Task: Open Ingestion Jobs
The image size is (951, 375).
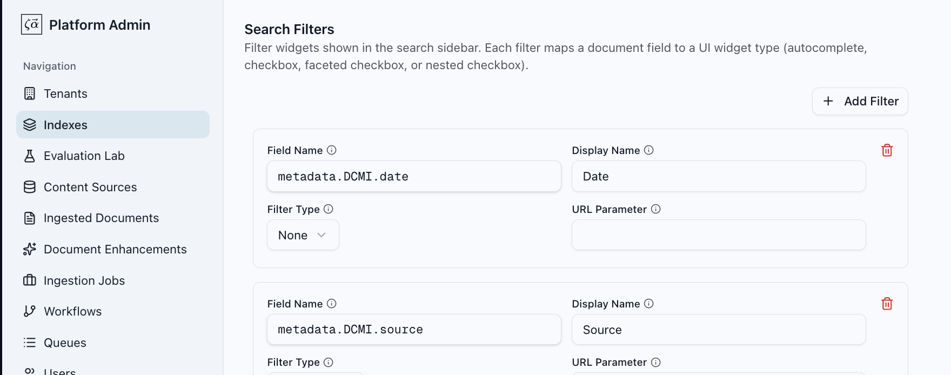Action: 113,280
